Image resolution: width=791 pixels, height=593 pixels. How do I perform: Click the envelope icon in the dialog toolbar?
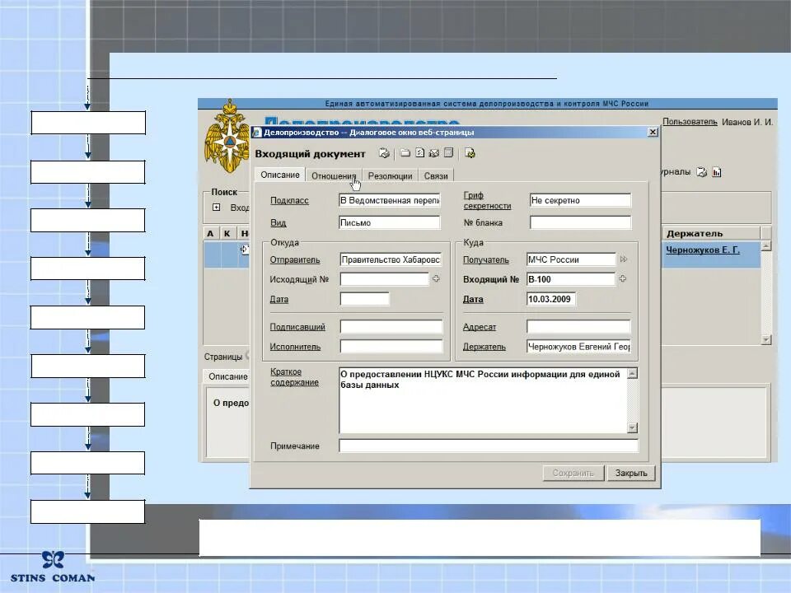point(434,153)
